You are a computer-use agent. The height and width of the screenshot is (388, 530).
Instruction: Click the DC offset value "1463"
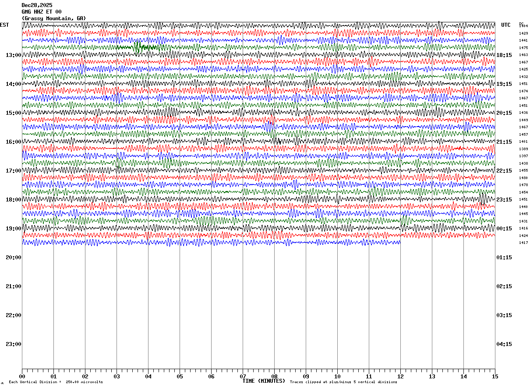pyautogui.click(x=523, y=55)
